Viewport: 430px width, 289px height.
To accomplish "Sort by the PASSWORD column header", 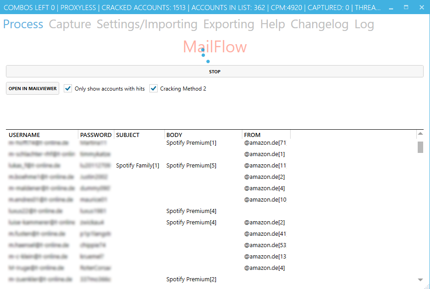I will (96, 135).
